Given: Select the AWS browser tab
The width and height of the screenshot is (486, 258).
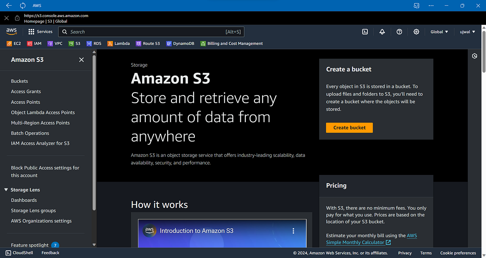Looking at the screenshot, I should [x=36, y=5].
